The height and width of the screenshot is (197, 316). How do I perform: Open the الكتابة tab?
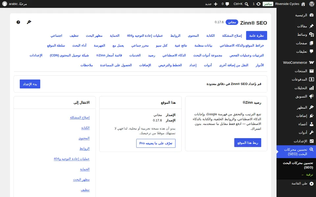click(210, 35)
